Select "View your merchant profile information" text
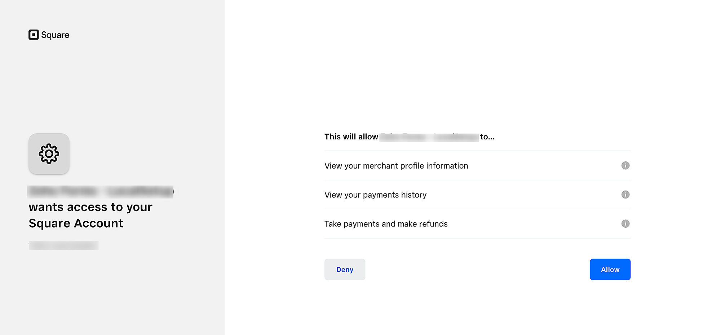The image size is (721, 335). point(396,166)
